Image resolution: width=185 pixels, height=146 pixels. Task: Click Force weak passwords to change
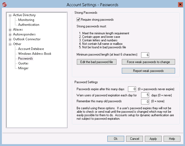pyautogui.click(x=148, y=62)
